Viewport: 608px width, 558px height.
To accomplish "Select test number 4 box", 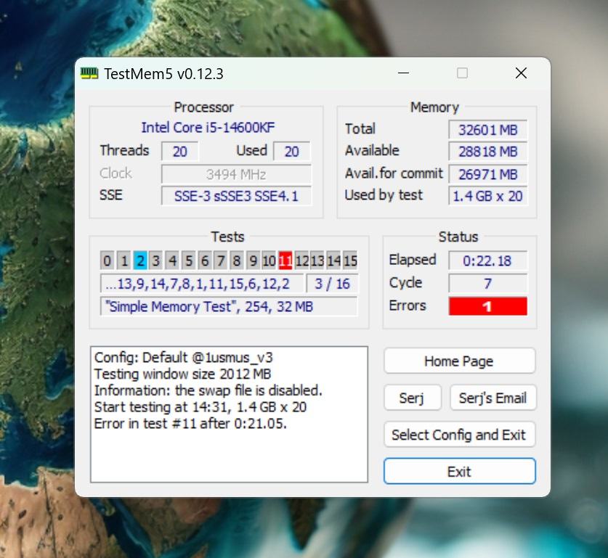I will pos(173,260).
